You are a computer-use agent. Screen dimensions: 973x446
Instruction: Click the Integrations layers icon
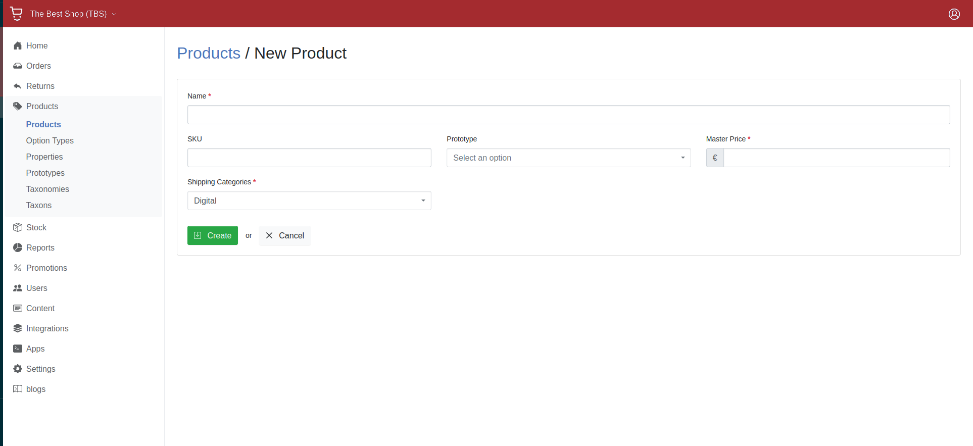(x=18, y=329)
